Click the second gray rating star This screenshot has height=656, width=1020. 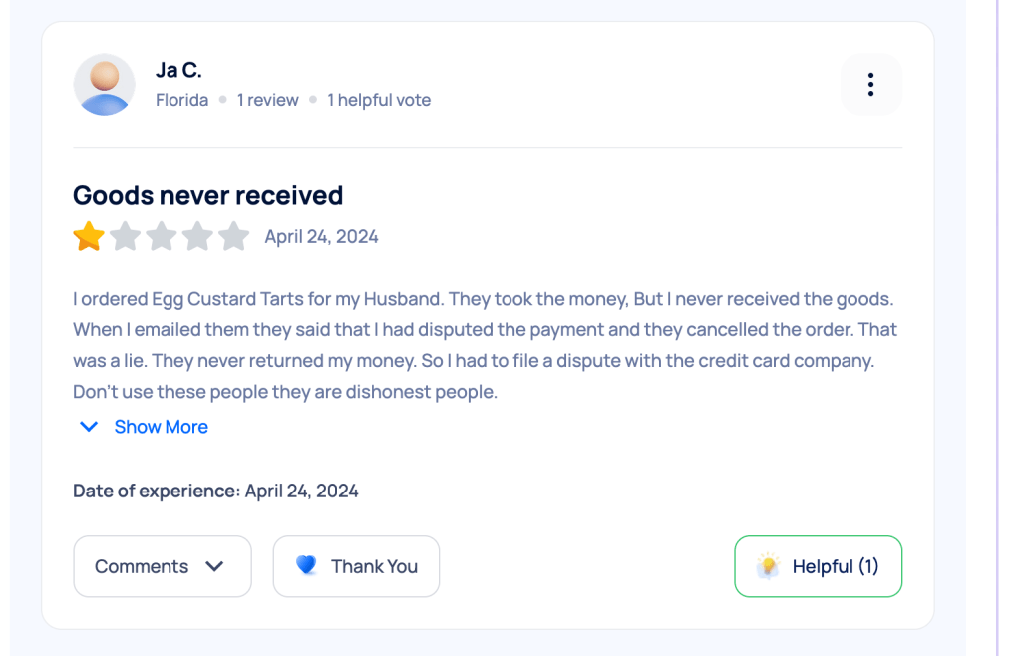point(126,237)
